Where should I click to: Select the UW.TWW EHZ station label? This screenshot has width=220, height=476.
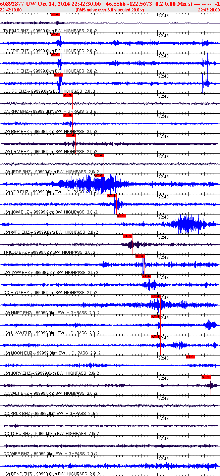pos(16,272)
